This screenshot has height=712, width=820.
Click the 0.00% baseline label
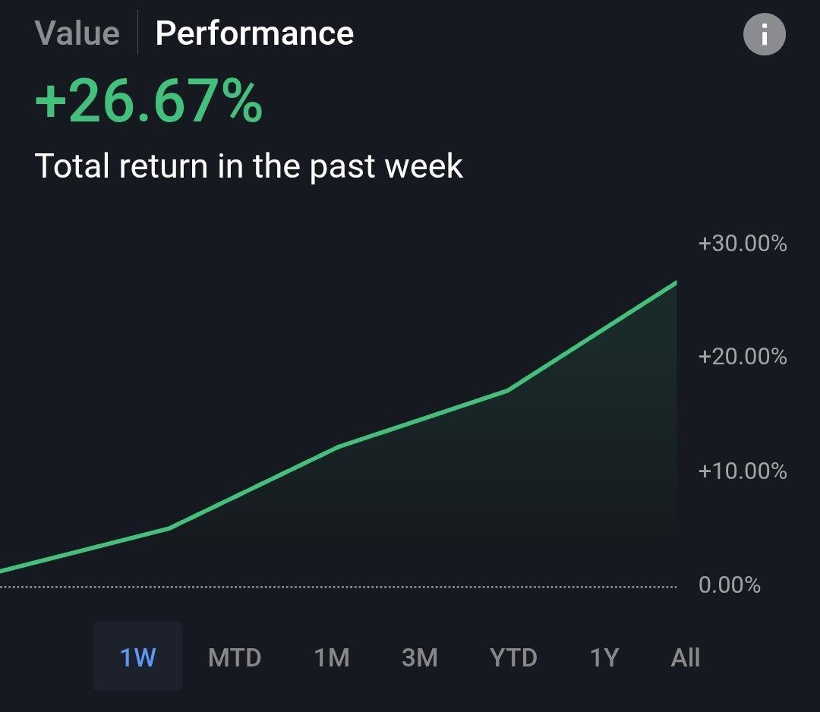click(x=730, y=585)
